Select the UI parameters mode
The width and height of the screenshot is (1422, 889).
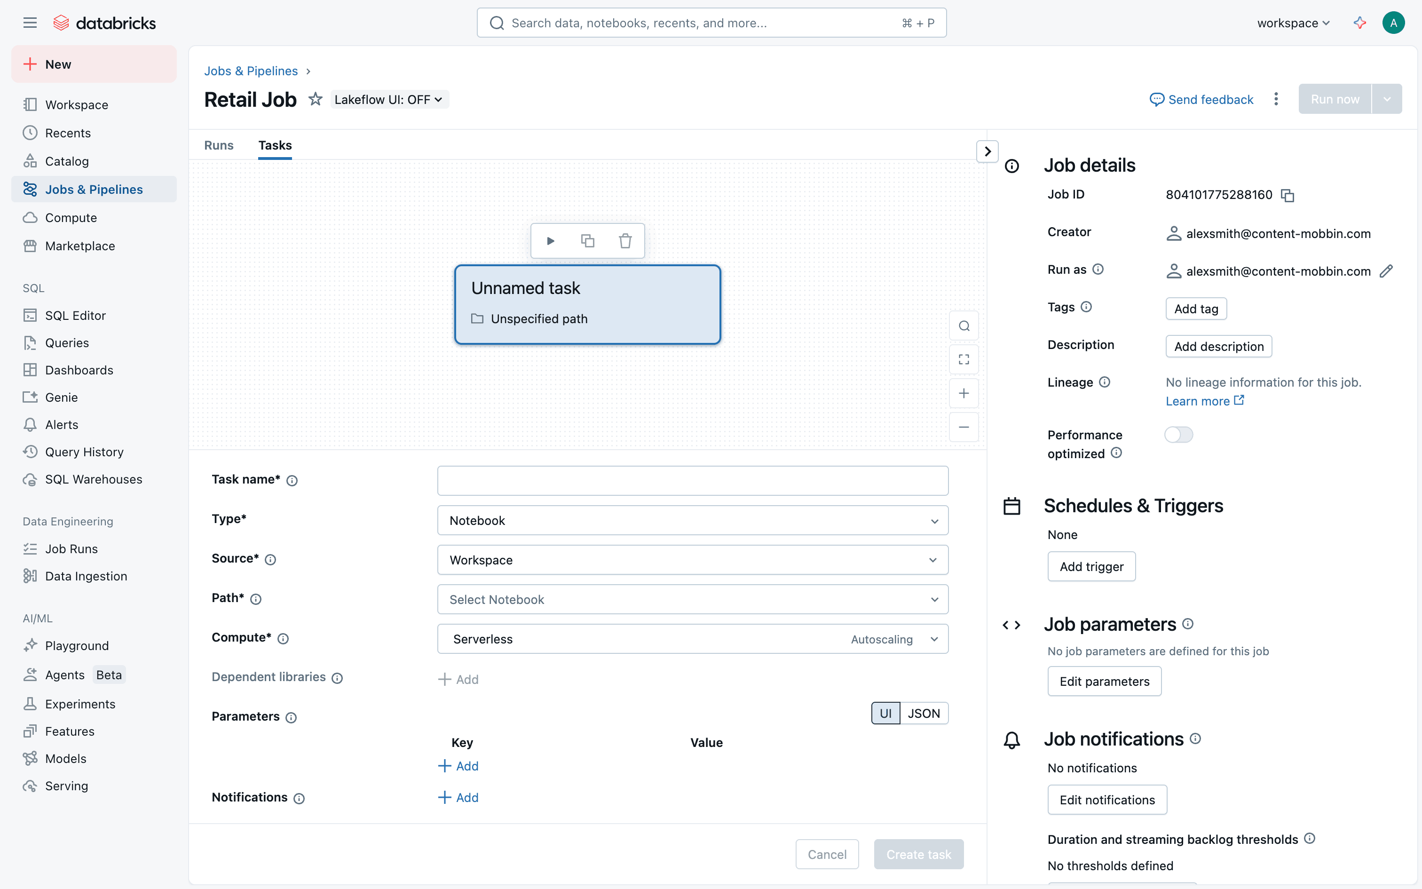[x=885, y=713]
